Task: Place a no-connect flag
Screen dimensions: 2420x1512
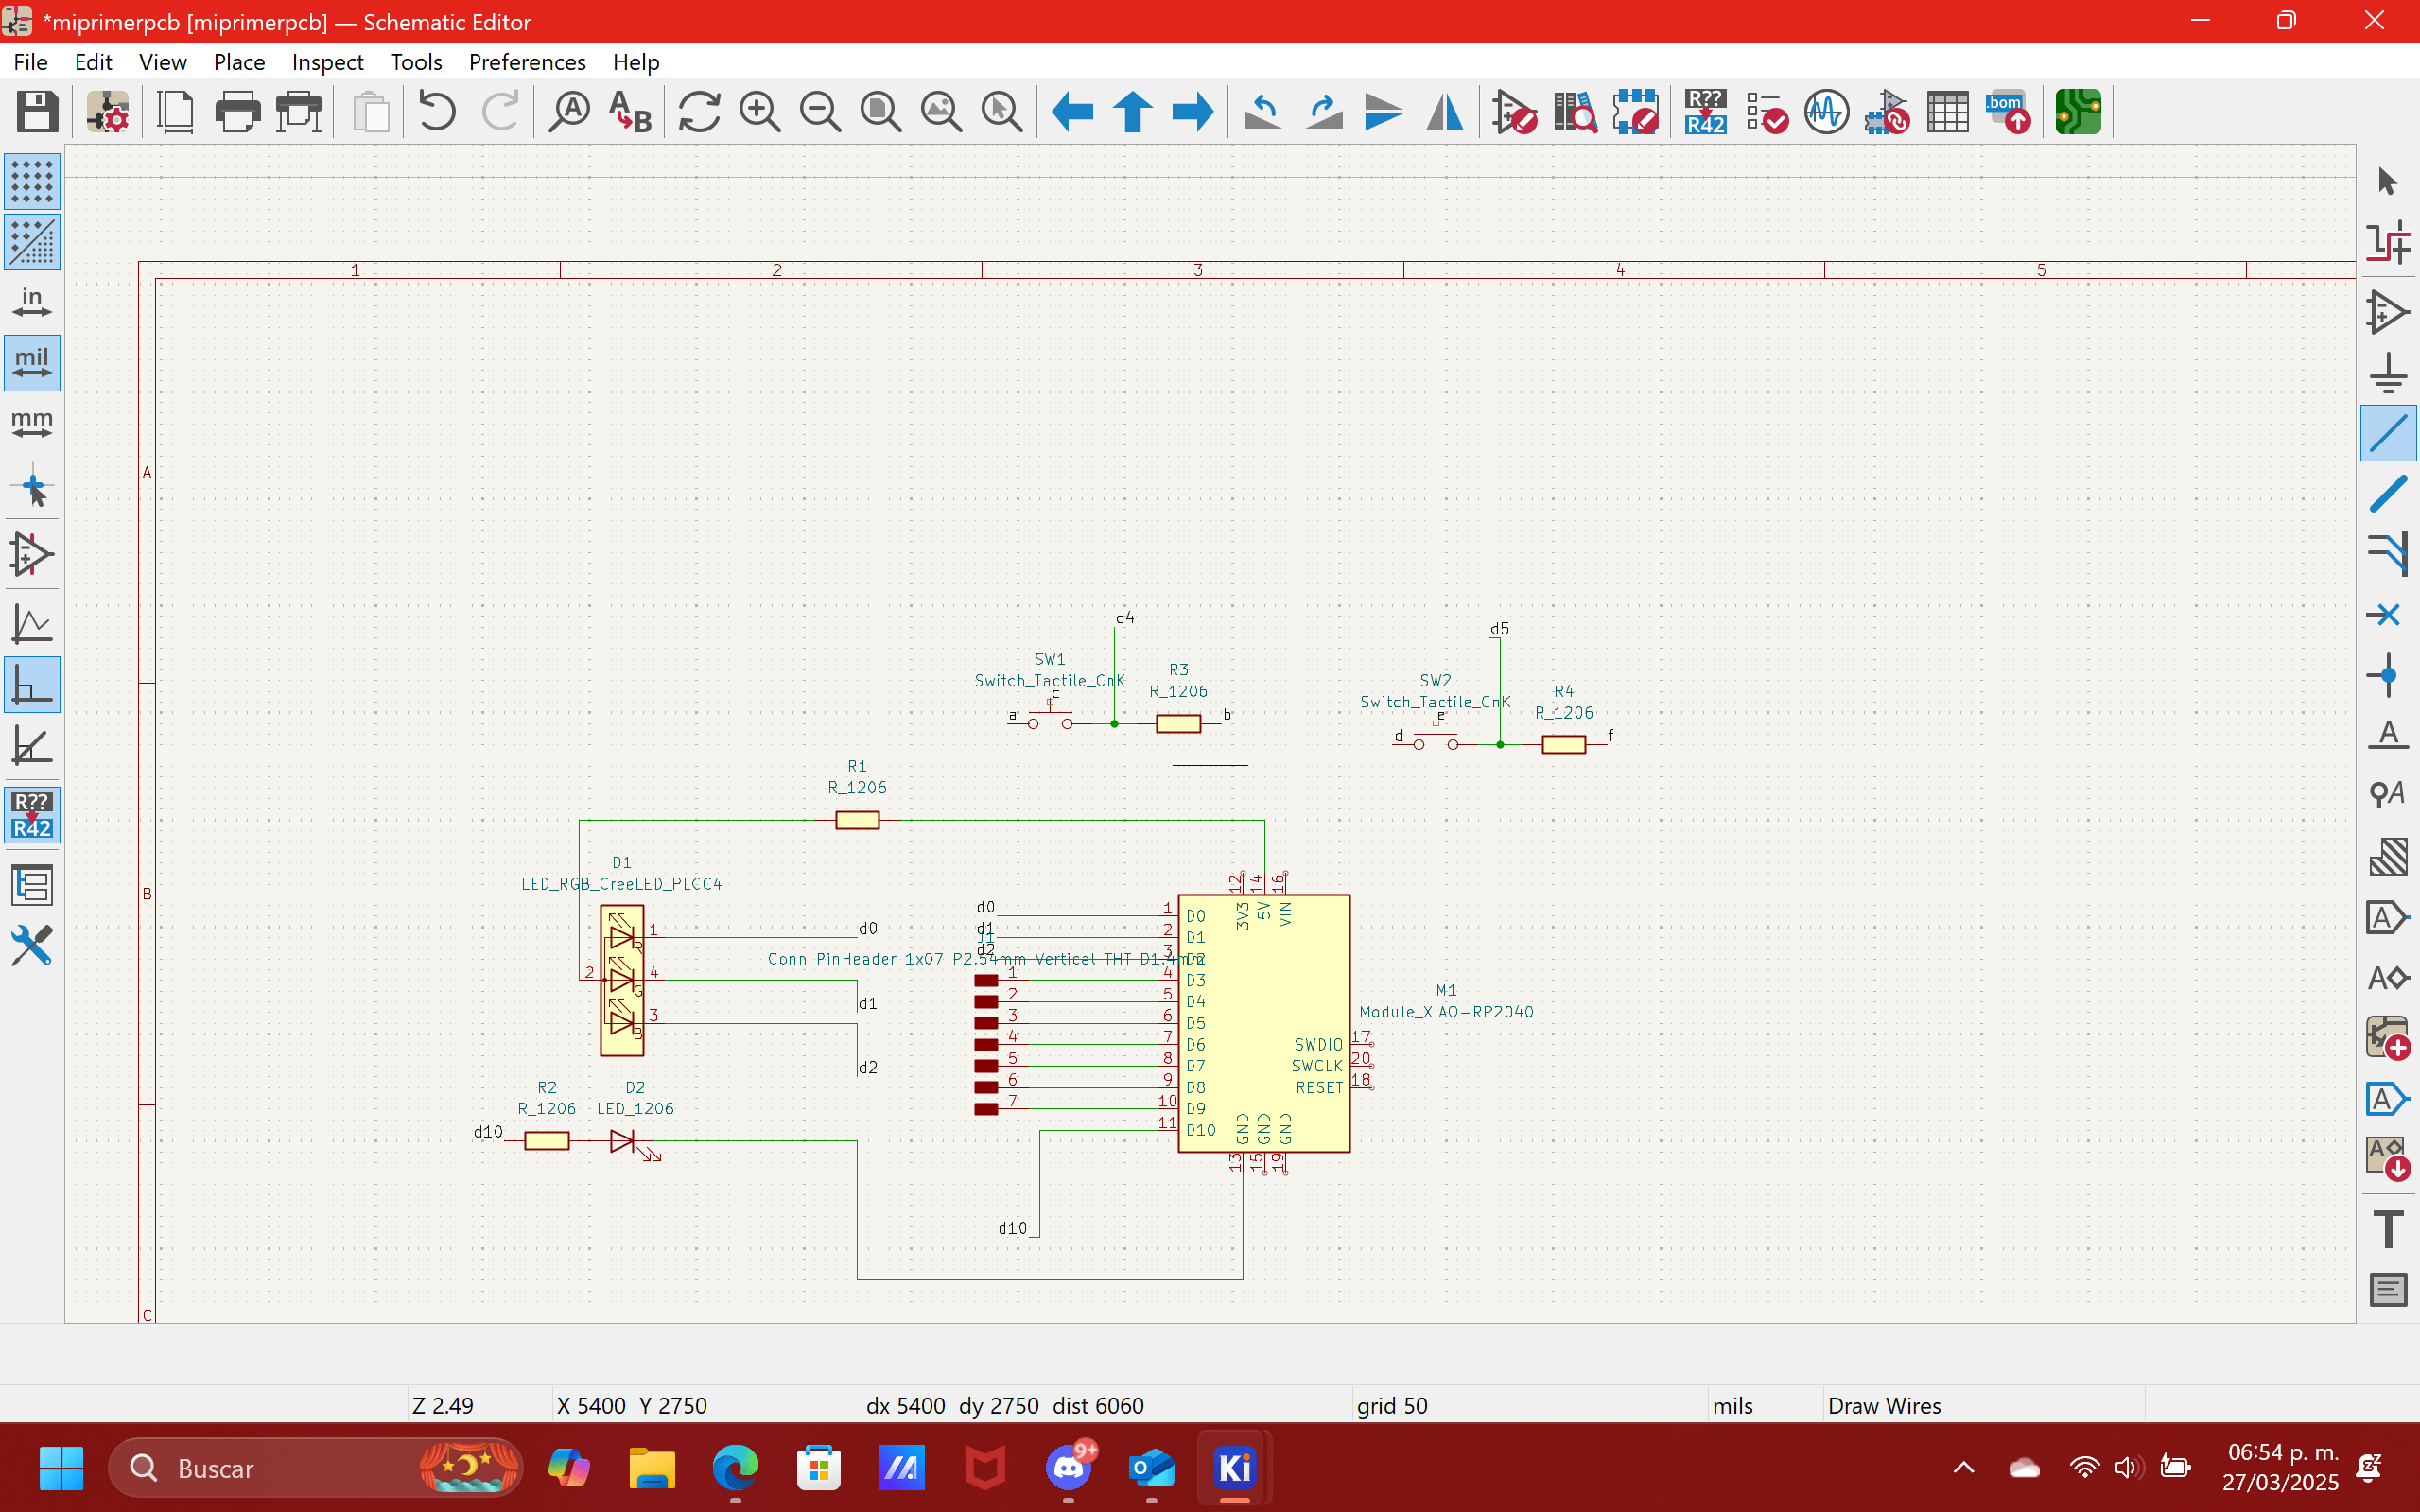Action: pos(2388,614)
